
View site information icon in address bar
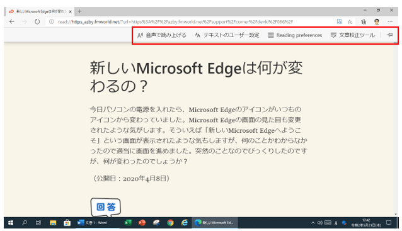click(x=52, y=22)
